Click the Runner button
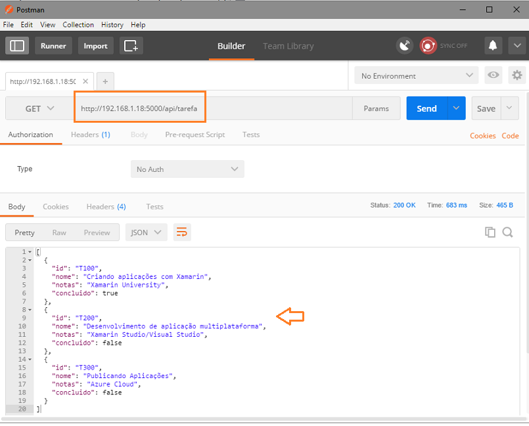529x426 pixels. click(53, 45)
